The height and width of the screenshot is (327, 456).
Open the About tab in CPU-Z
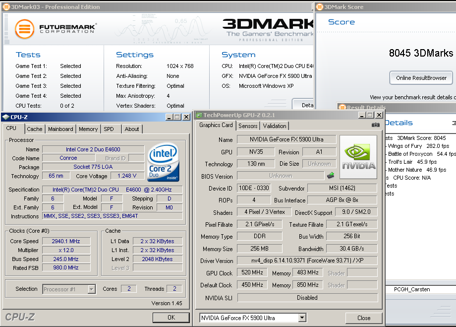click(x=132, y=129)
